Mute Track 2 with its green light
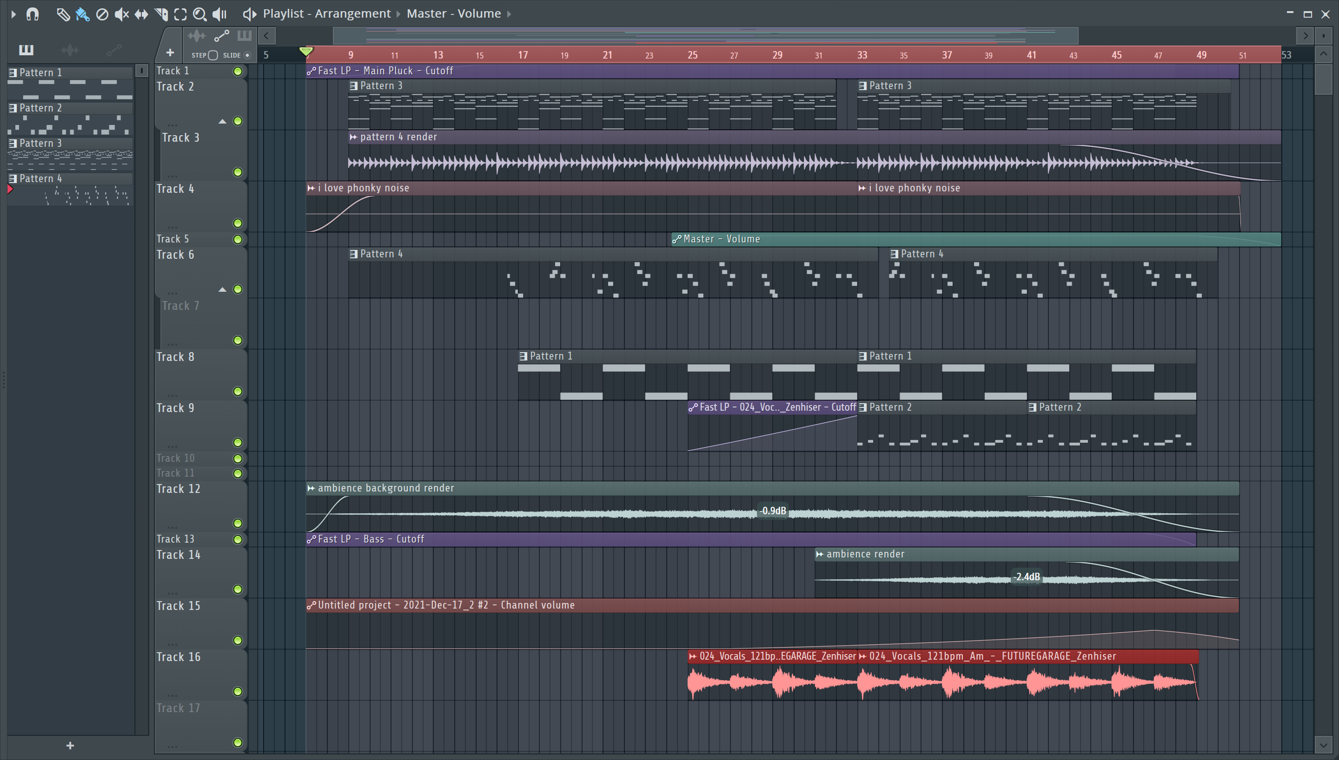 click(238, 121)
